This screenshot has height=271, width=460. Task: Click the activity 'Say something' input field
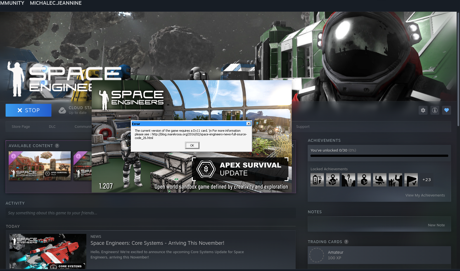pos(150,213)
